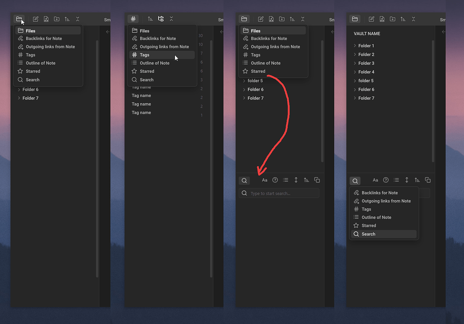Click the VAULT NAME heading
Screen dimensions: 464x324
367,34
